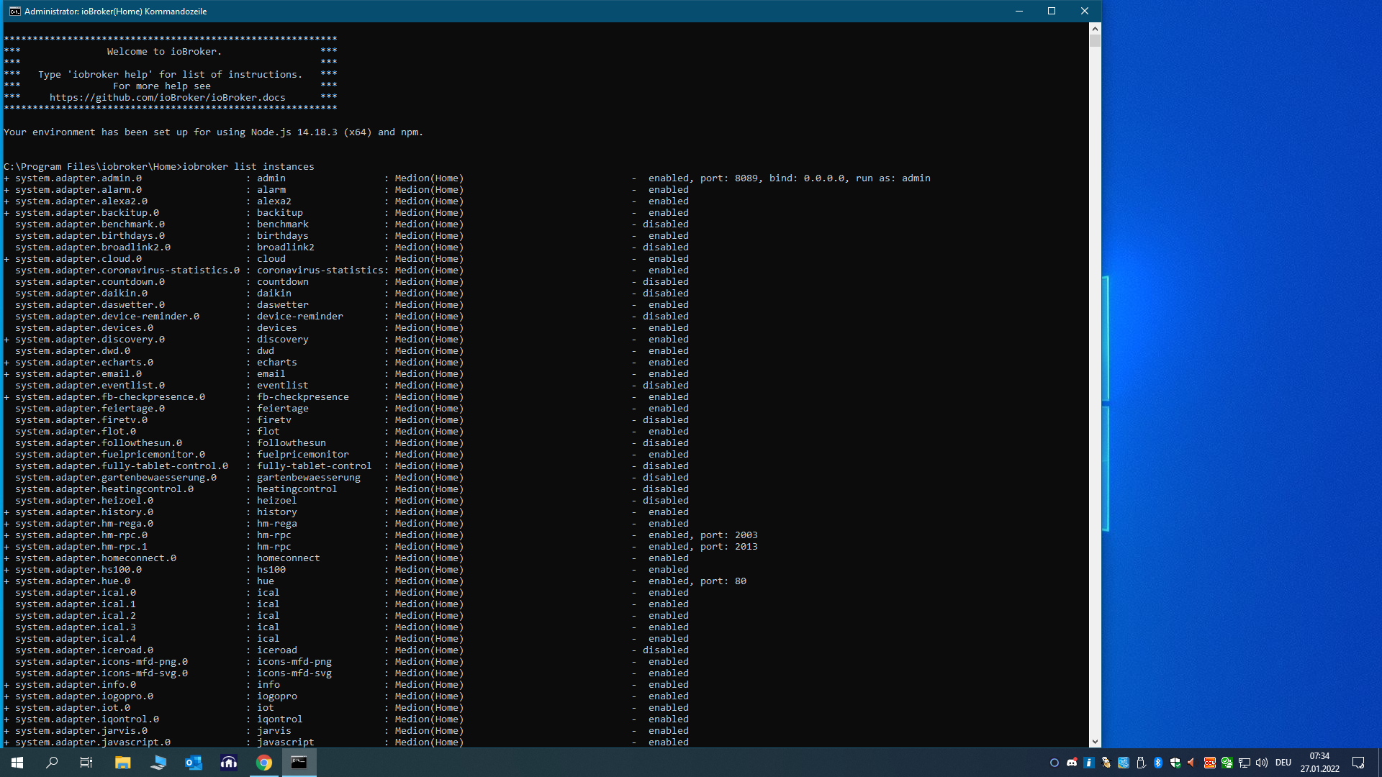1382x777 pixels.
Task: Click the scrollbar down arrow
Action: (1095, 742)
